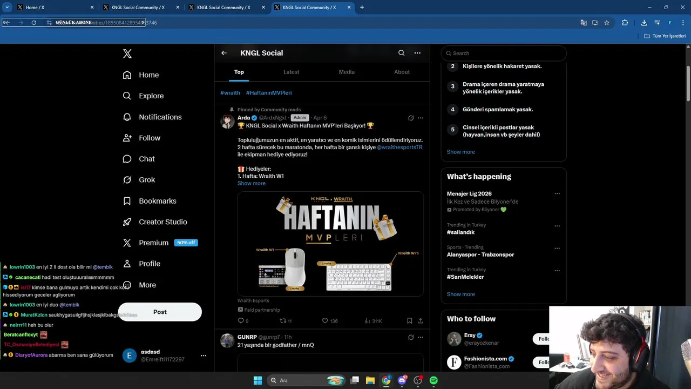Viewport: 691px width, 389px height.
Task: Repost Arda's pinned post
Action: pyautogui.click(x=283, y=321)
